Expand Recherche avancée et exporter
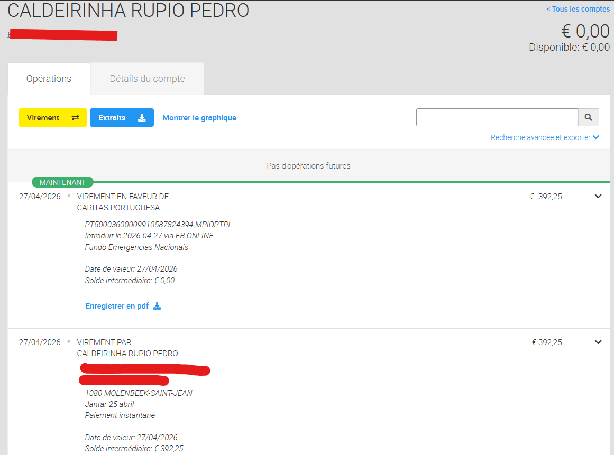This screenshot has height=455, width=614. 545,137
